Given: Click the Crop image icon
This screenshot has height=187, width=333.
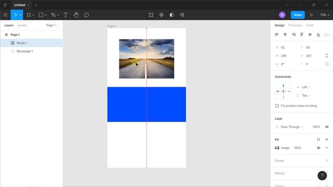Looking at the screenshot, I should [182, 15].
